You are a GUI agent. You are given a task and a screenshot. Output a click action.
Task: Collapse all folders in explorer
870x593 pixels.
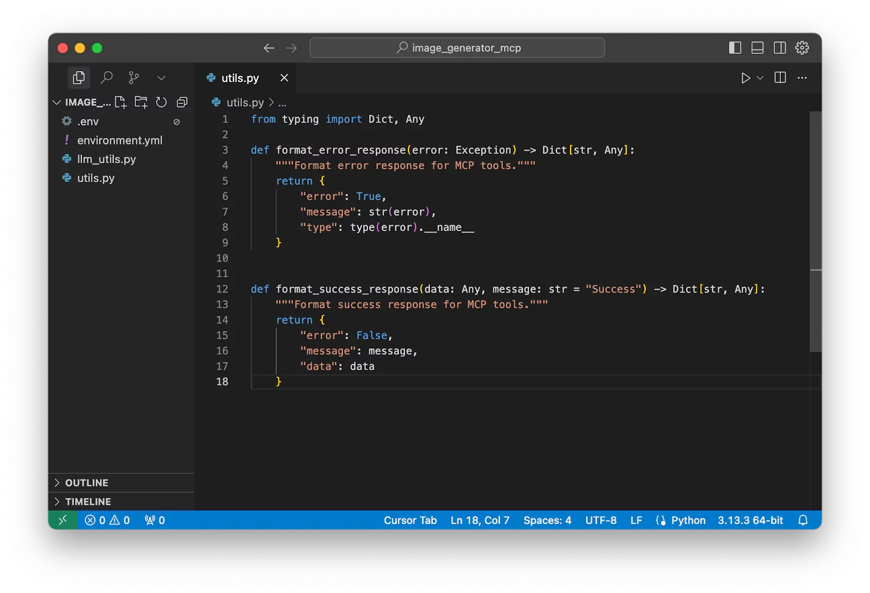pyautogui.click(x=182, y=102)
